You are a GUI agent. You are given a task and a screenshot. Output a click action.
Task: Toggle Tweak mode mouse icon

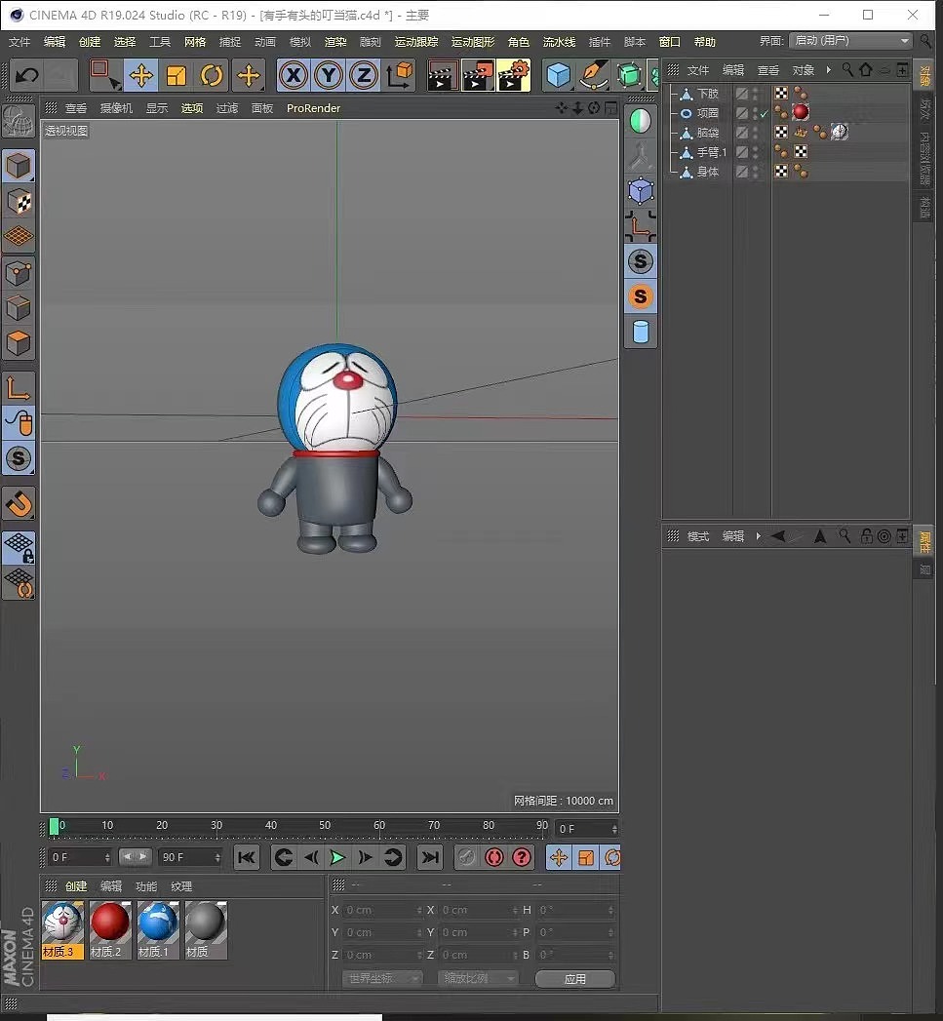click(19, 423)
